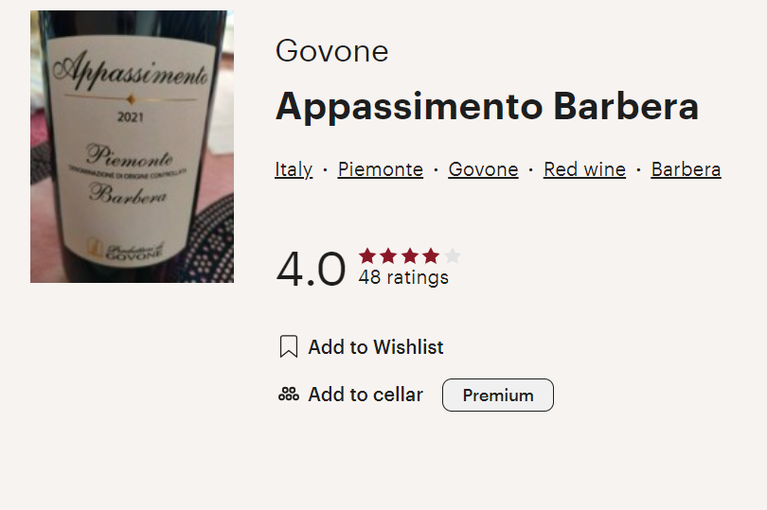Click the Govone heading above the wine name
The image size is (767, 510).
click(331, 51)
